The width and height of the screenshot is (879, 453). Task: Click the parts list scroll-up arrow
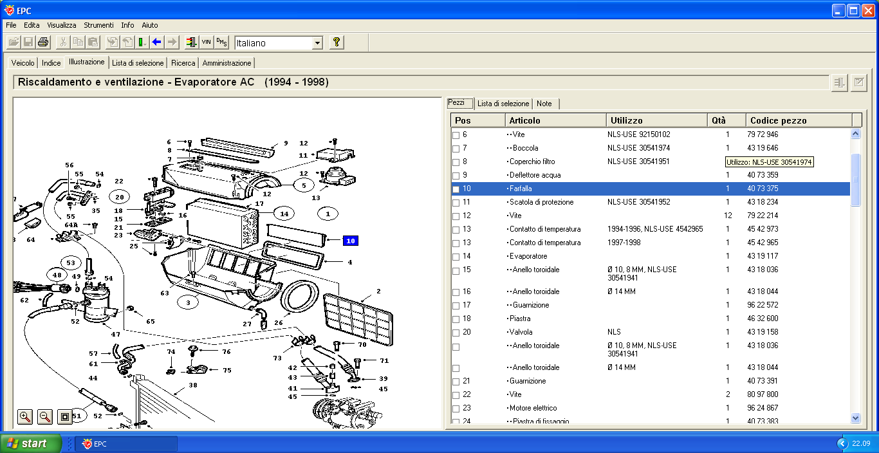click(855, 134)
